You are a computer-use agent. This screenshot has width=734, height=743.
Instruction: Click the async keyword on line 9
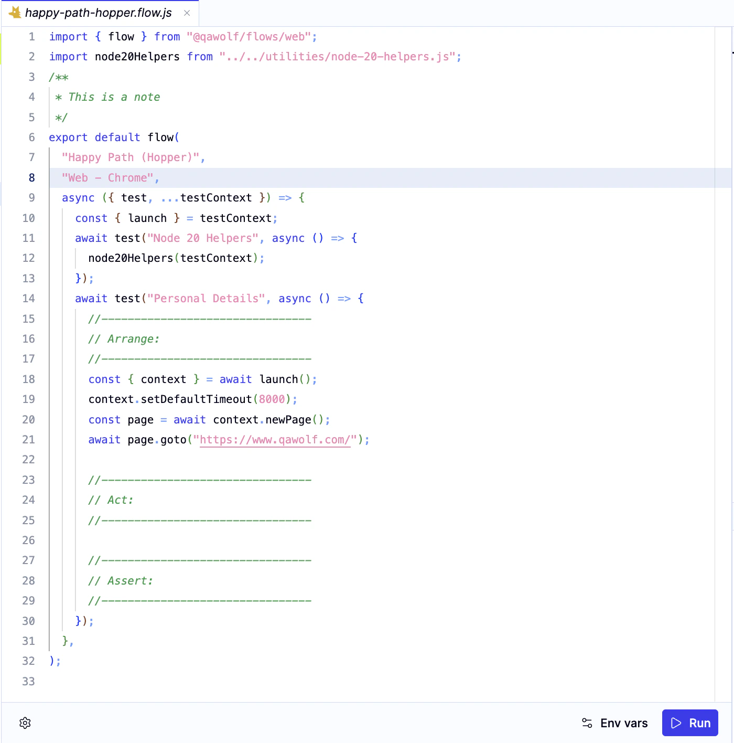pos(78,198)
